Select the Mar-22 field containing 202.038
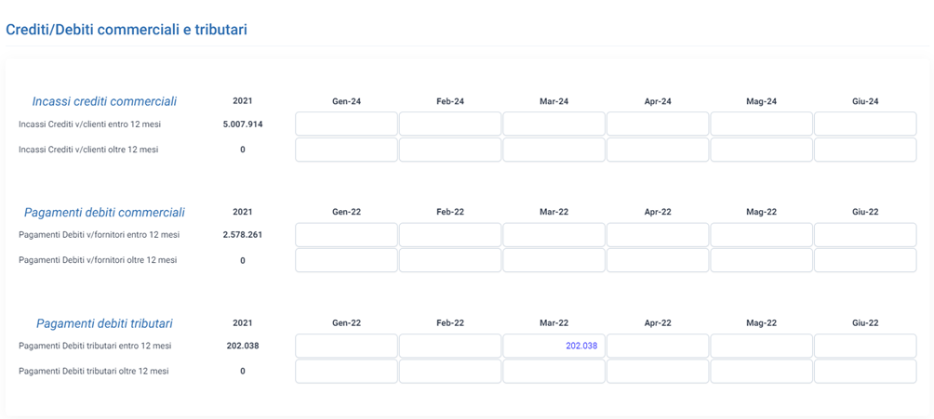The image size is (934, 419). pos(554,346)
